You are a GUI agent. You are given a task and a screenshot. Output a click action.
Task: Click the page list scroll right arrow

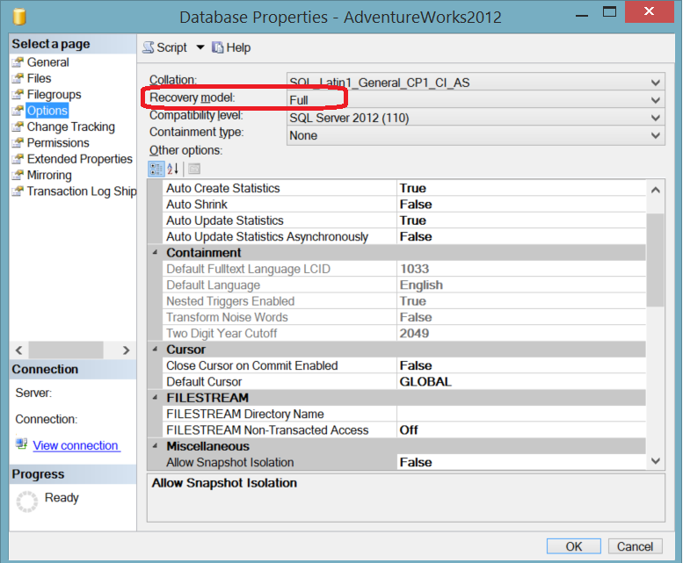tap(126, 350)
